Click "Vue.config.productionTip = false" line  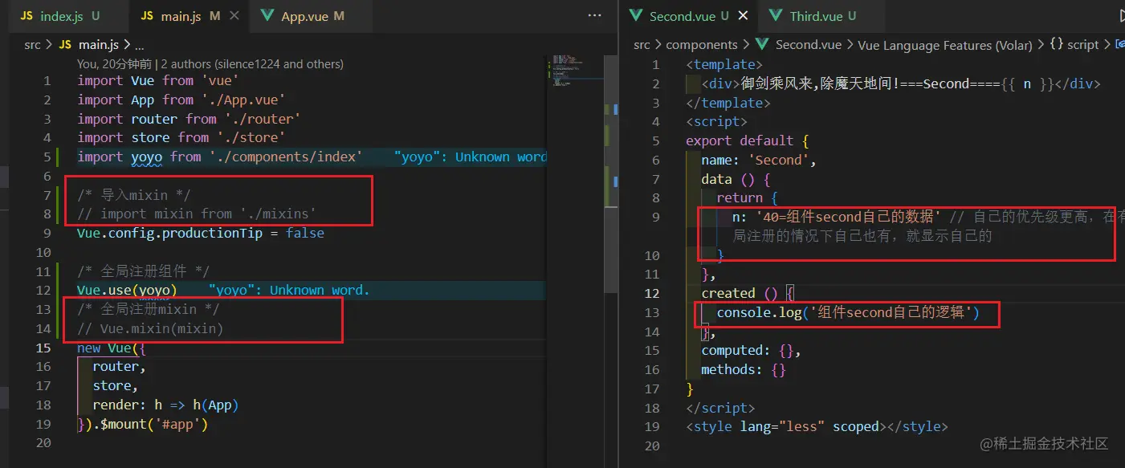click(201, 233)
